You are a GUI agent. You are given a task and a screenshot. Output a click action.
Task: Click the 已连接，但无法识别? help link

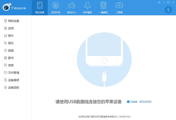[x=141, y=102]
